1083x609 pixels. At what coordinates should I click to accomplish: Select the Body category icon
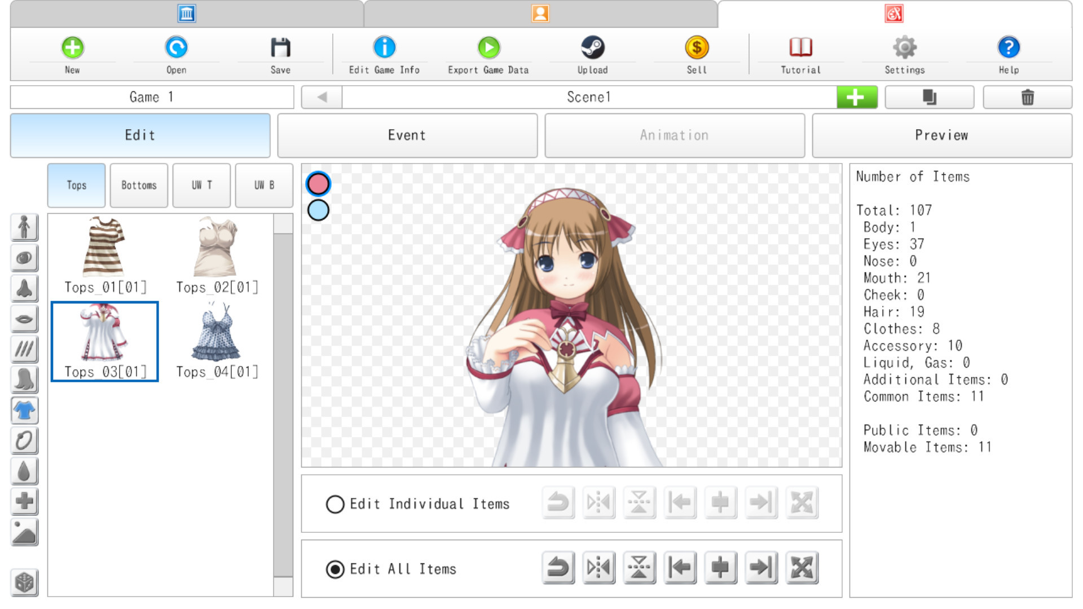tap(25, 227)
